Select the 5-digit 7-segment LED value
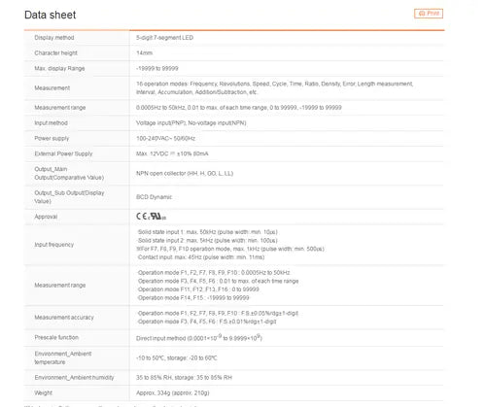486x407 pixels. coord(164,38)
